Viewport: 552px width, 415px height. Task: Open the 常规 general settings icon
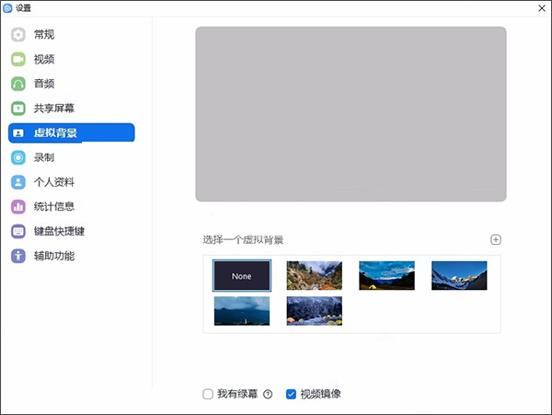point(18,34)
